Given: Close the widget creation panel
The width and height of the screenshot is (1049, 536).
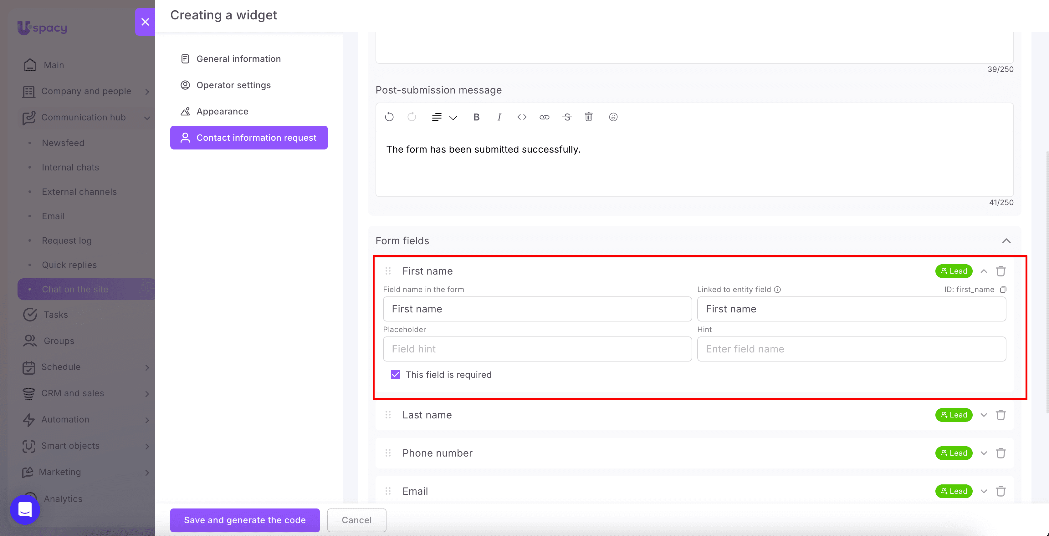Looking at the screenshot, I should (145, 22).
